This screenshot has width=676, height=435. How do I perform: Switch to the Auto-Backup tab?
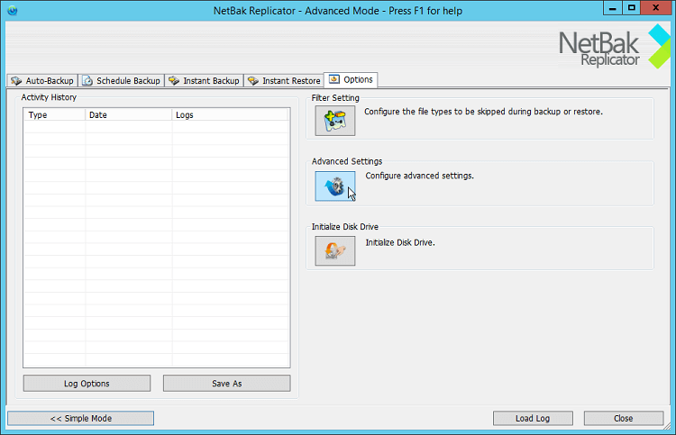(x=41, y=80)
